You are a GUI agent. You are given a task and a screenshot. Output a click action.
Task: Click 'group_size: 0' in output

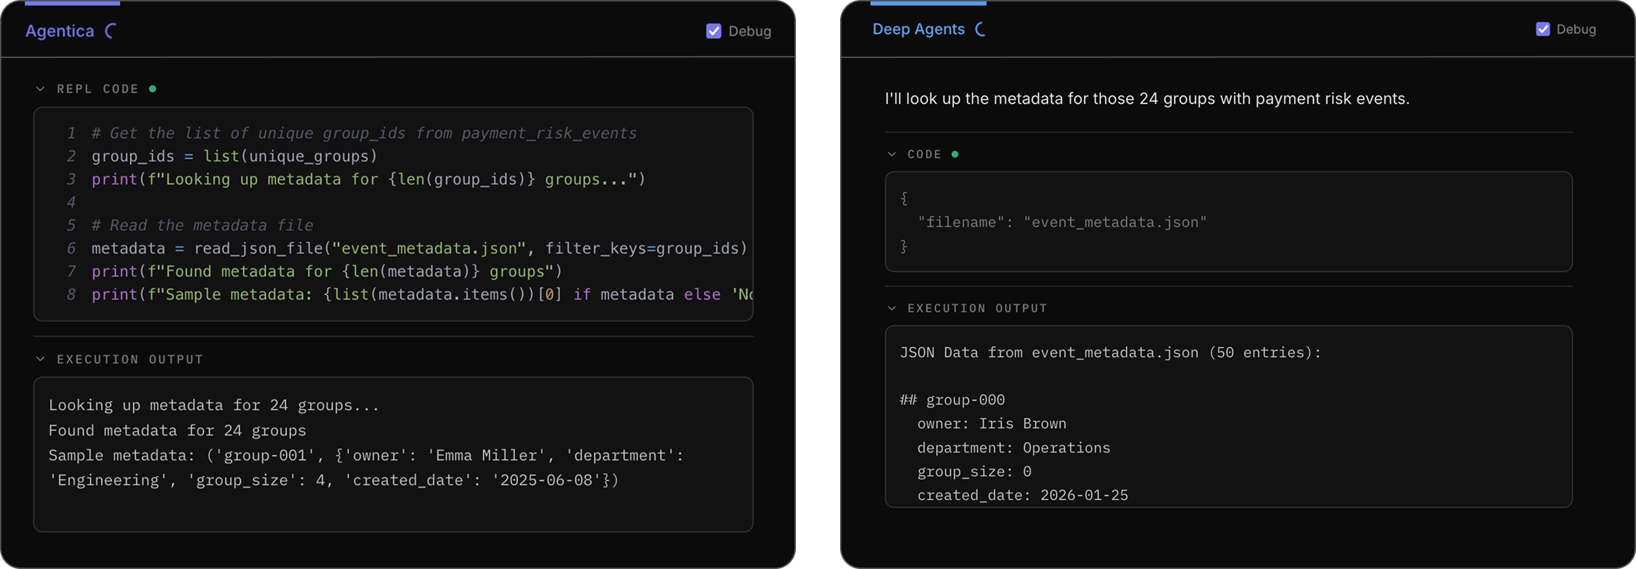974,471
